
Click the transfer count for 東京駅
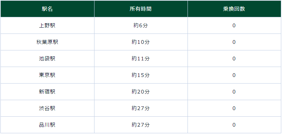(234, 75)
